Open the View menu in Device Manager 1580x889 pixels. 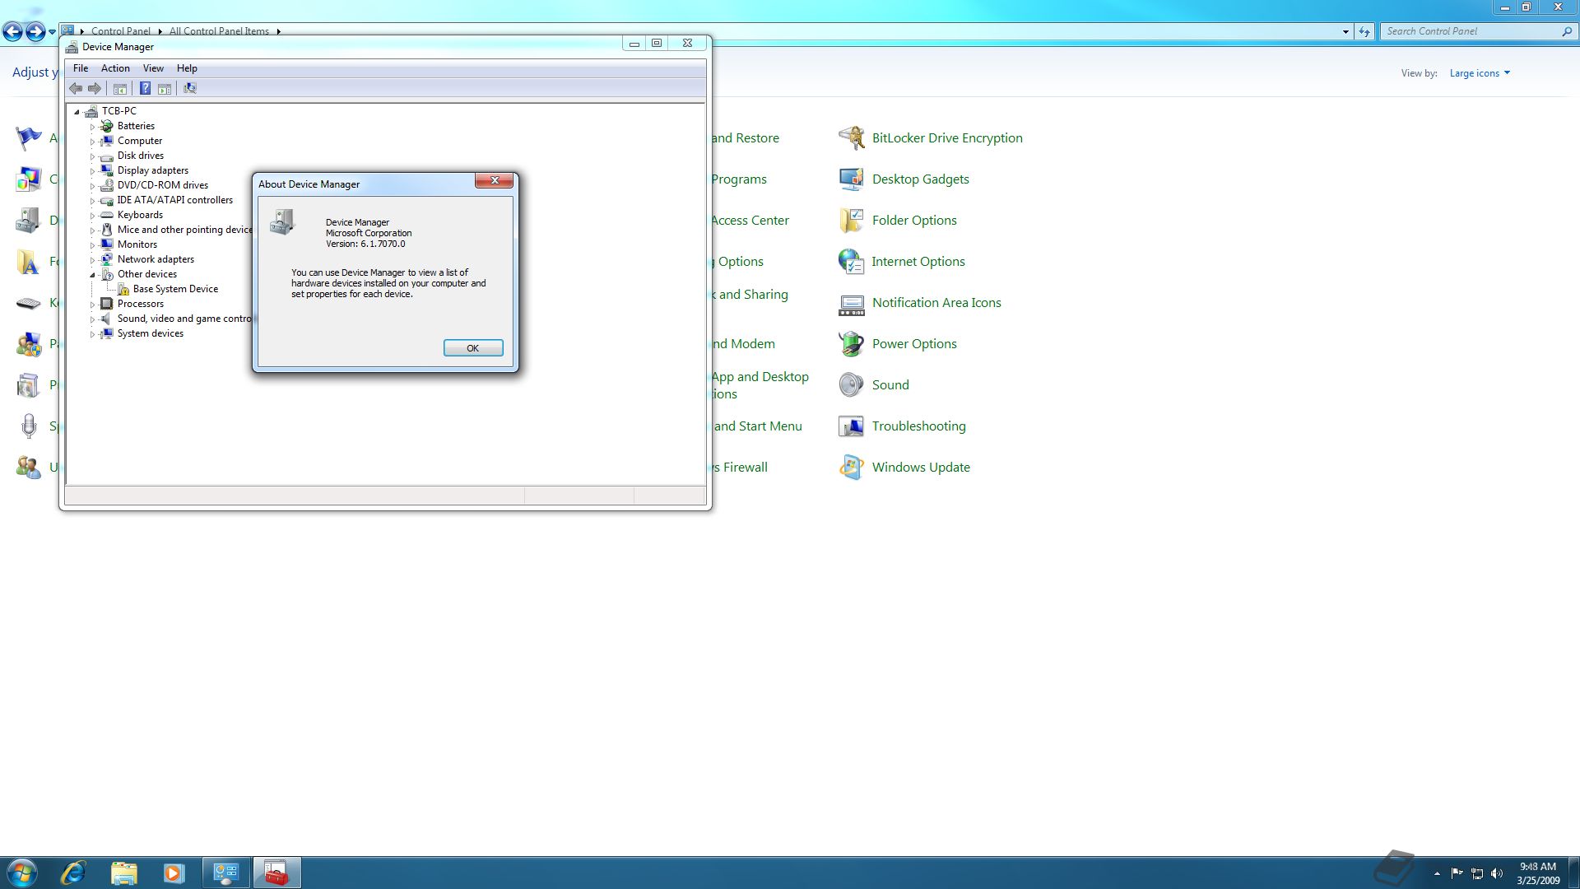coord(153,68)
